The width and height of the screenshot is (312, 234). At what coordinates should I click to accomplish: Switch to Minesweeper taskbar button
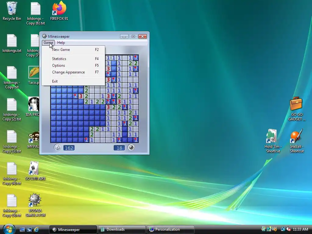(x=73, y=229)
